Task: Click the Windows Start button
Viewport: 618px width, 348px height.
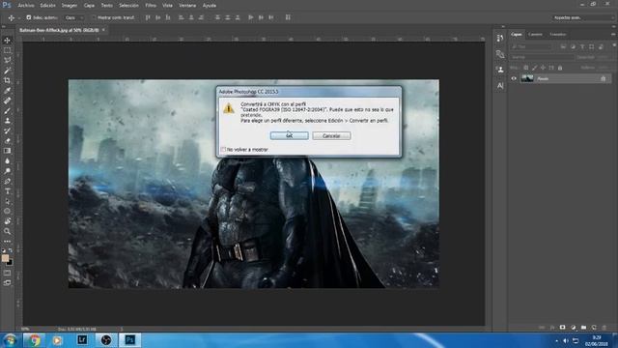Action: tap(10, 340)
